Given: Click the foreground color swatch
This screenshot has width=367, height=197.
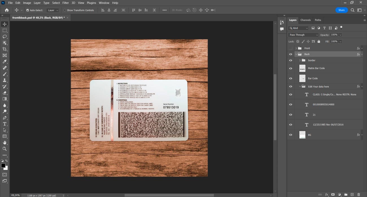Looking at the screenshot, I should coord(3,166).
